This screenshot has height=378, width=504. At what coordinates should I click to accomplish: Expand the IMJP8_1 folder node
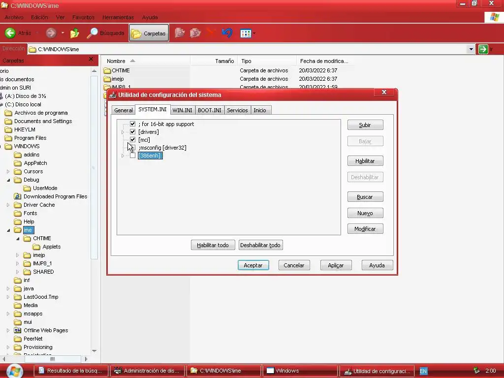point(18,264)
